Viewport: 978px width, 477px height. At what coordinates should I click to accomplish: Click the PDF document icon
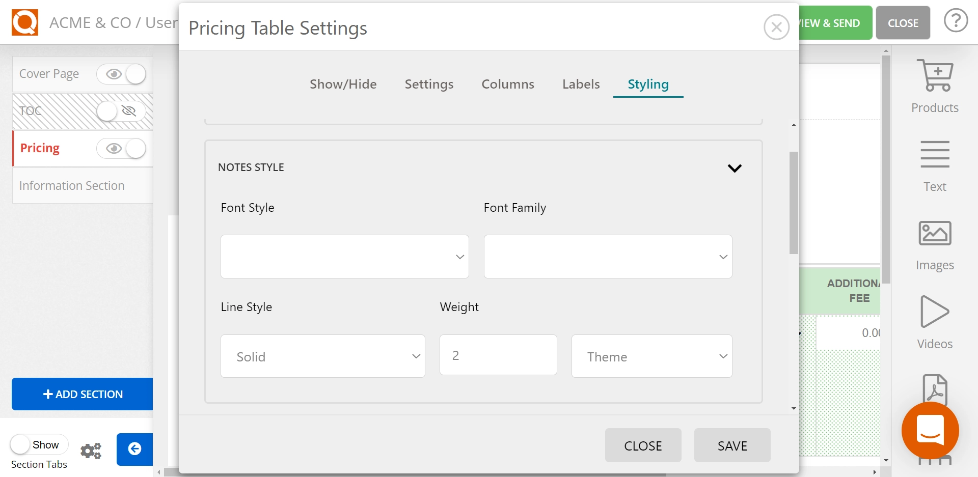(x=934, y=388)
